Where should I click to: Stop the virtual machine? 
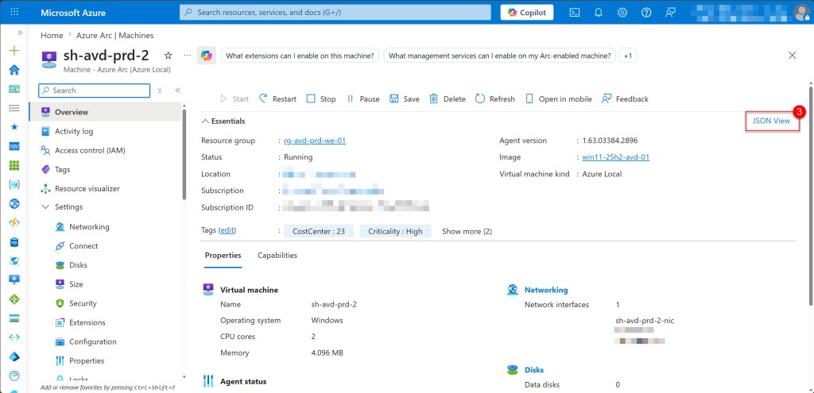321,99
